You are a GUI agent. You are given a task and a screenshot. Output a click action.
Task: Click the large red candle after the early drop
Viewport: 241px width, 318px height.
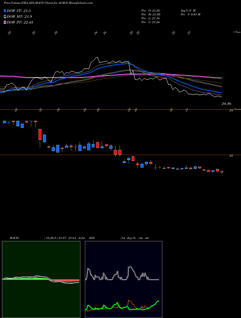tap(40, 134)
